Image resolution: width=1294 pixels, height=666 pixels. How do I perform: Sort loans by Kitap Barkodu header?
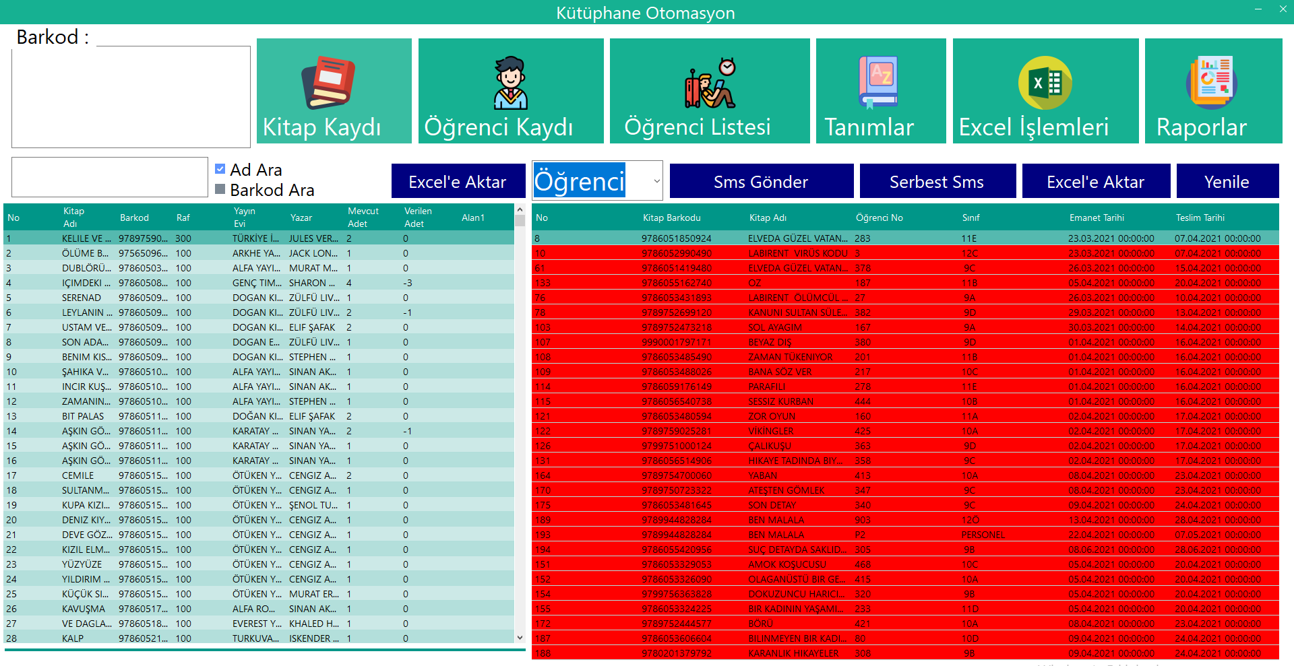(x=671, y=218)
